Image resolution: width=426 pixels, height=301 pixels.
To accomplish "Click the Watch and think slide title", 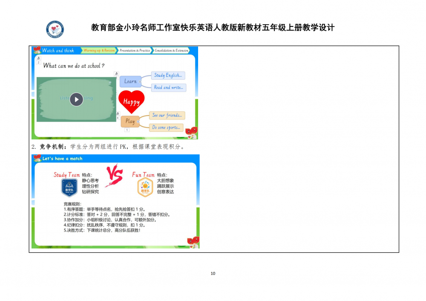I will click(58, 50).
